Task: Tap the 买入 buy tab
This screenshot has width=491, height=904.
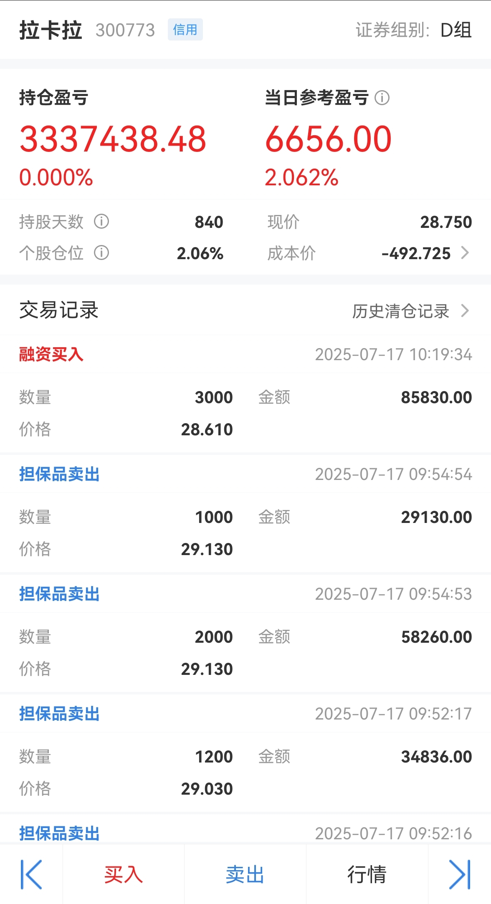Action: click(x=124, y=874)
